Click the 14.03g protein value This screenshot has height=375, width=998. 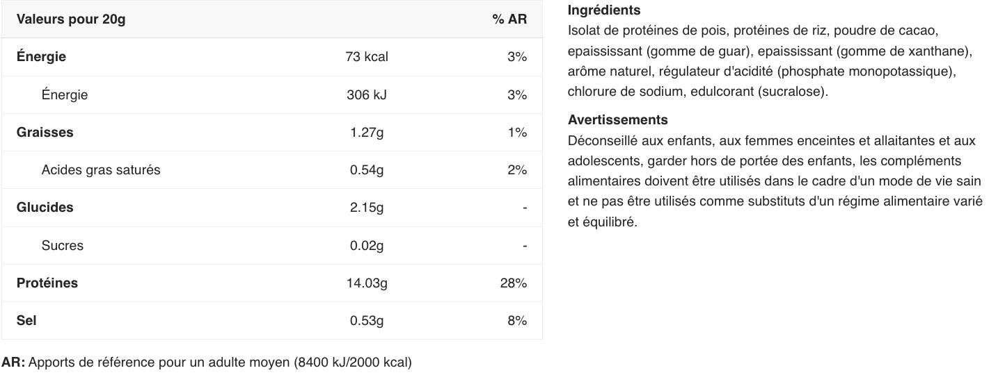tap(367, 283)
